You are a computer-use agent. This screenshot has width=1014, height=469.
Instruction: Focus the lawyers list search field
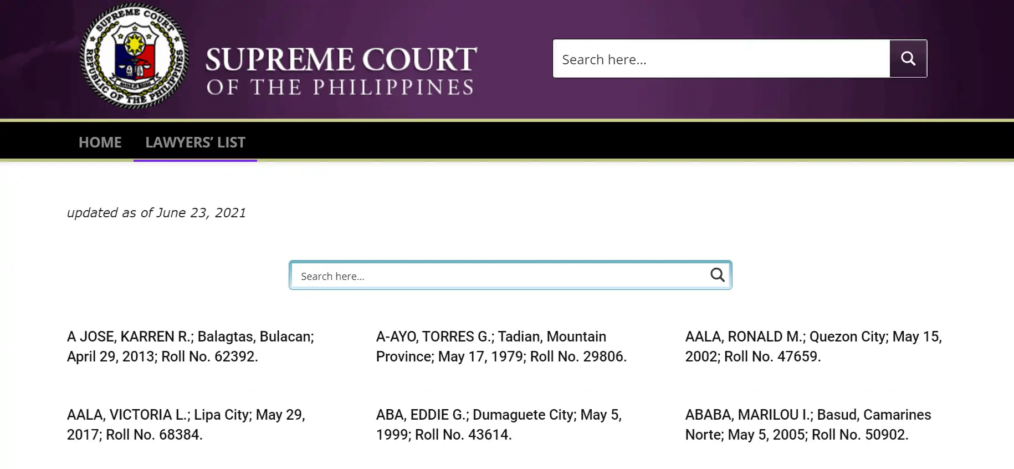[x=510, y=275]
